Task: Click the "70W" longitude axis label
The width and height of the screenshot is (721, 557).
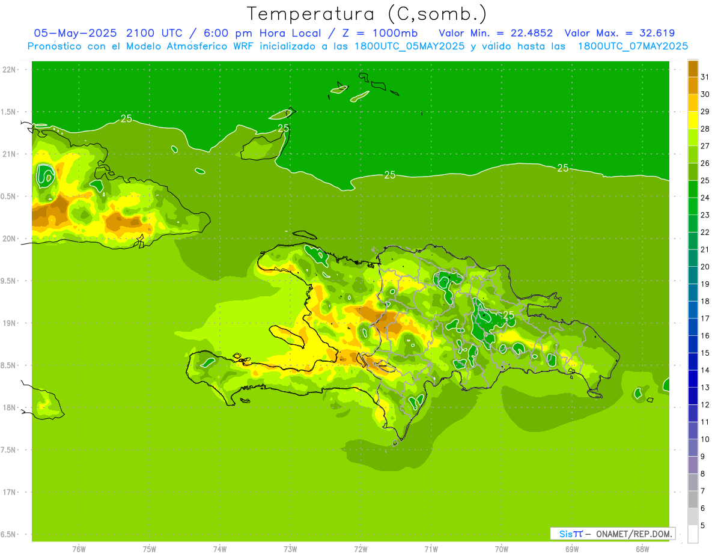Action: coord(502,549)
